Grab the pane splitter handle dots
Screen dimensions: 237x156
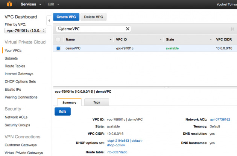pos(167,87)
